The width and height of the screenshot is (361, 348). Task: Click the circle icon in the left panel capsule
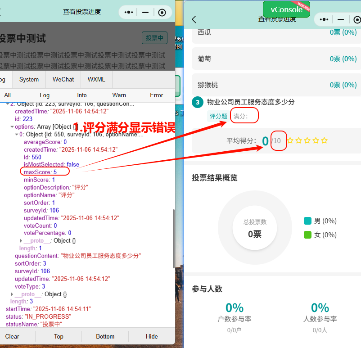[162, 13]
